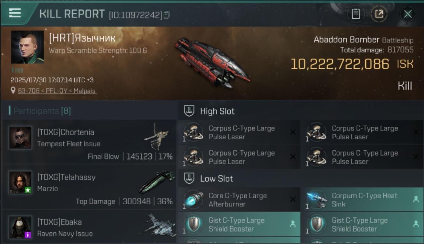Image resolution: width=424 pixels, height=244 pixels.
Task: Click the first Corpus C-Type Pulse Laser
Action: pyautogui.click(x=239, y=132)
